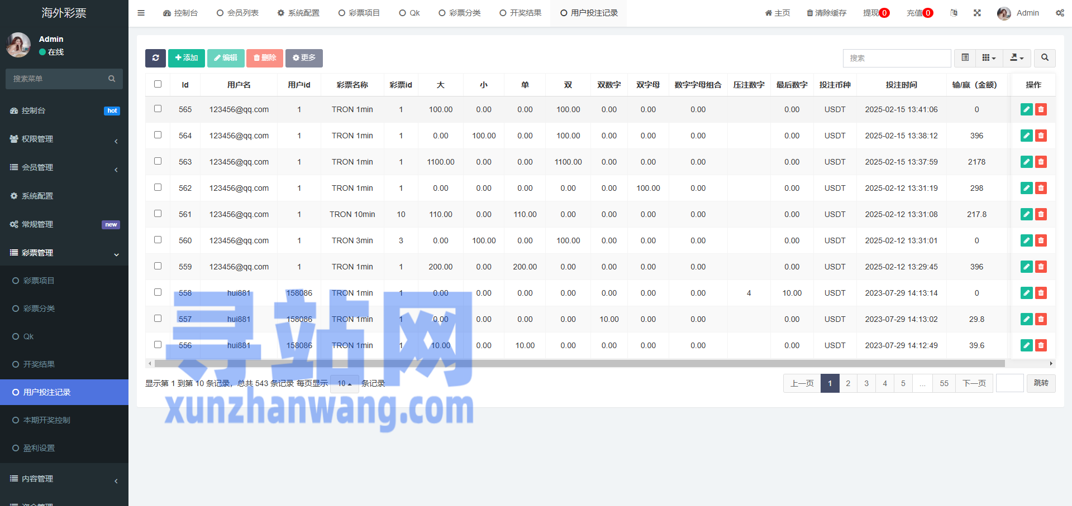Viewport: 1072px width, 506px height.
Task: Edit record 556 with green pencil icon
Action: (x=1026, y=345)
